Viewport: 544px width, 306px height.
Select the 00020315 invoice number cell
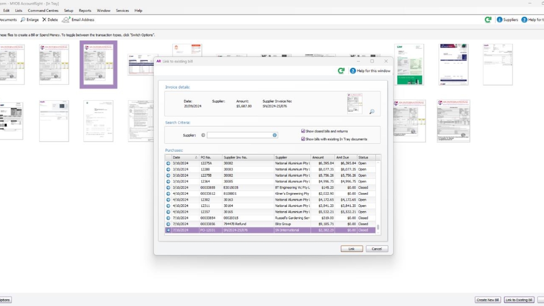pyautogui.click(x=248, y=218)
